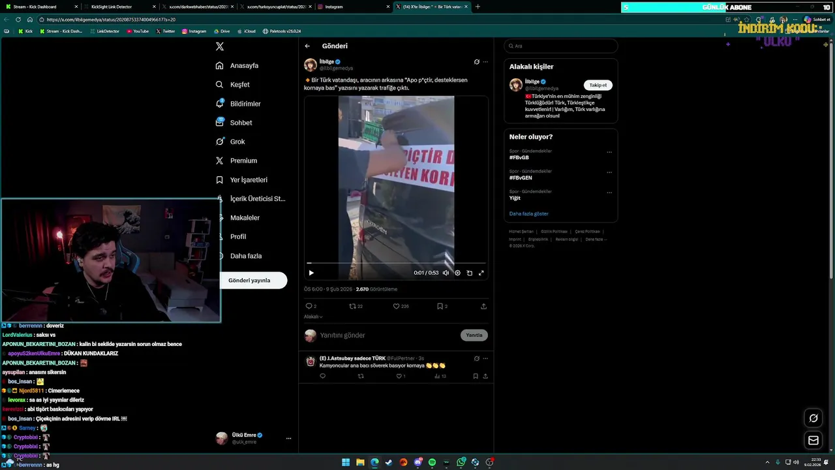This screenshot has width=835, height=470.
Task: Open the floating messages button
Action: [x=813, y=441]
